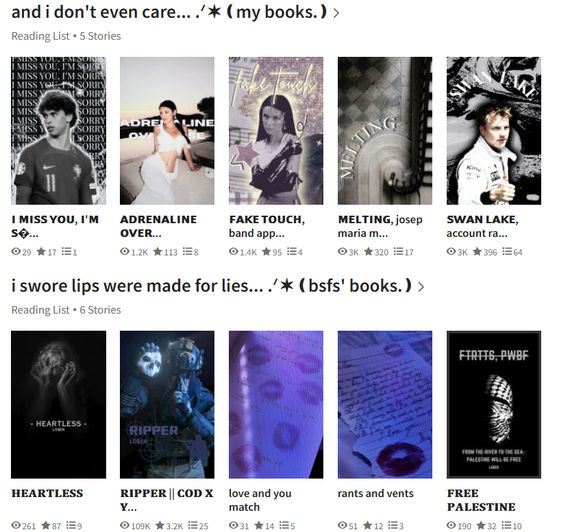This screenshot has height=532, width=570.
Task: Open the Adrenaline Overdose cover image
Action: tap(167, 131)
